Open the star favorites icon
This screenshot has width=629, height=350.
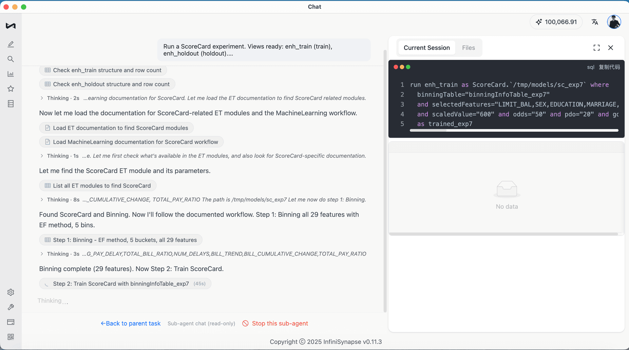pyautogui.click(x=11, y=89)
